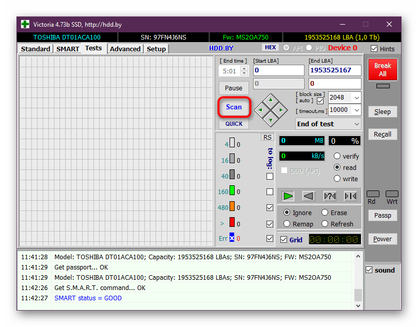
Task: Select the random-access scan mode icon
Action: pyautogui.click(x=329, y=196)
